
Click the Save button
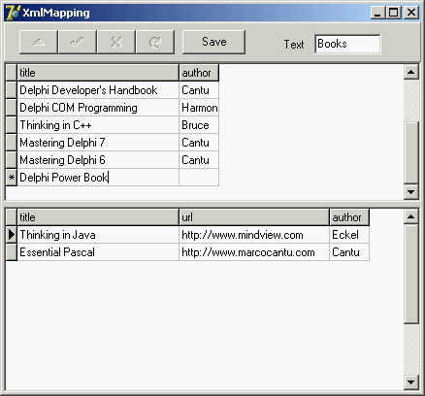pyautogui.click(x=213, y=42)
